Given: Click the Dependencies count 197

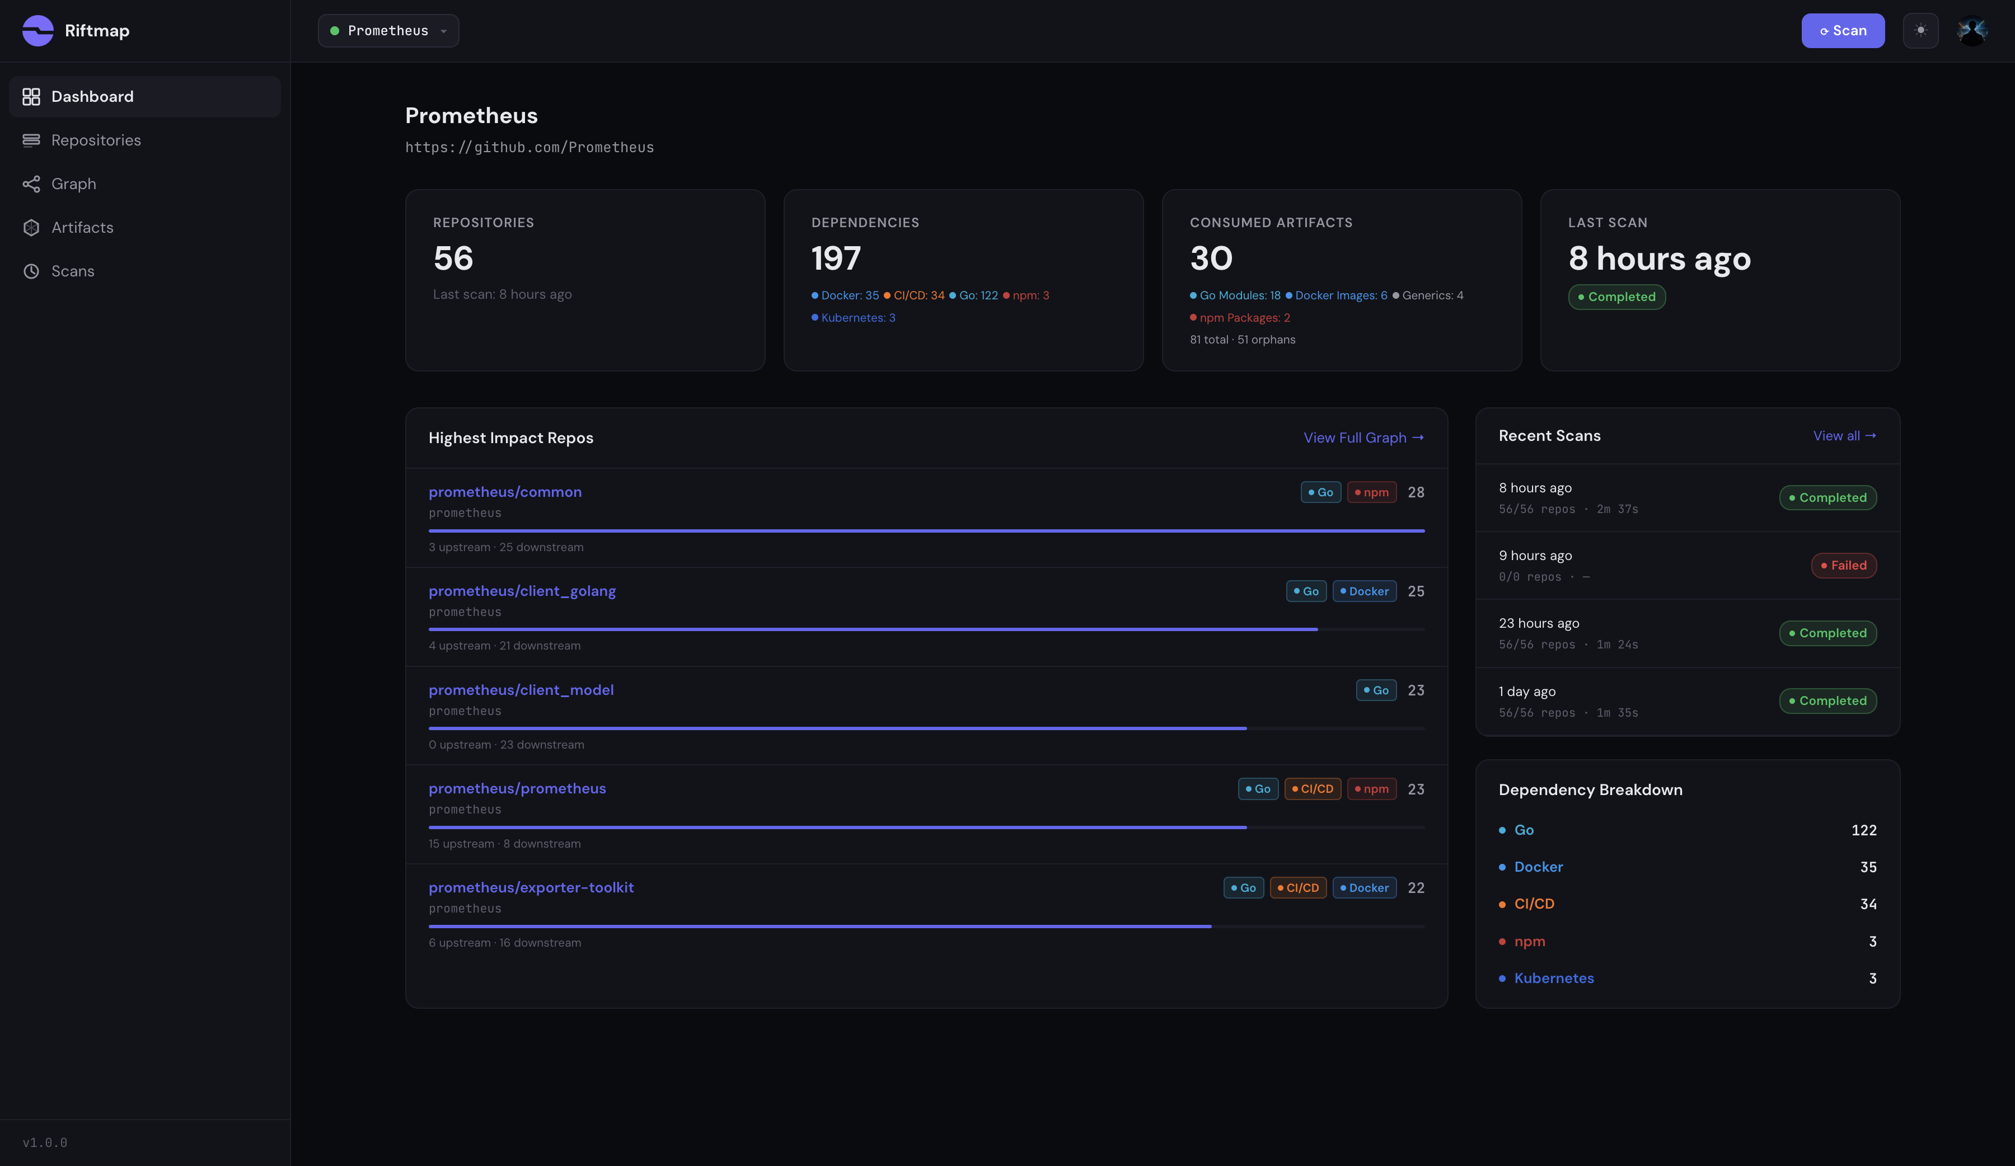Looking at the screenshot, I should (x=836, y=259).
